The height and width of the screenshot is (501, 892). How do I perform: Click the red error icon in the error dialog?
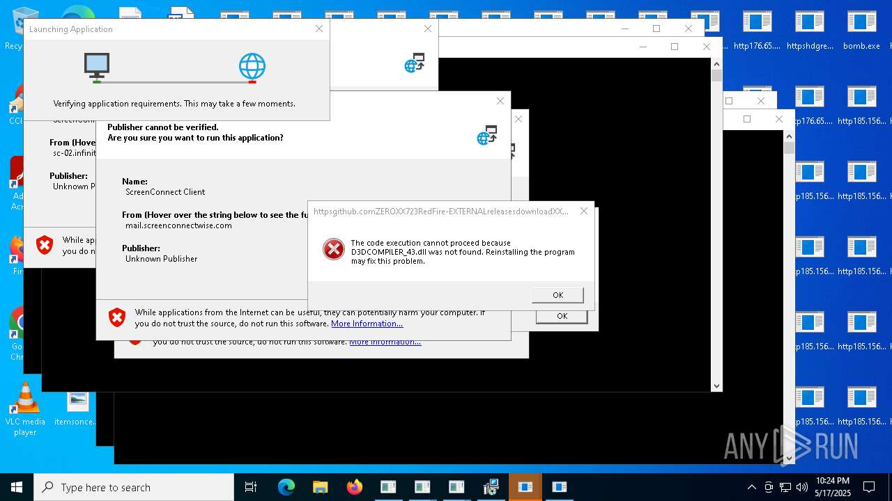click(x=334, y=249)
